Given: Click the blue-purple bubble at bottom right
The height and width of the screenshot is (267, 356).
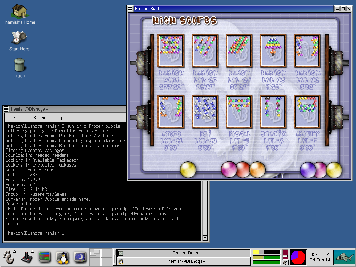Looking at the screenshot, I should 308,170.
